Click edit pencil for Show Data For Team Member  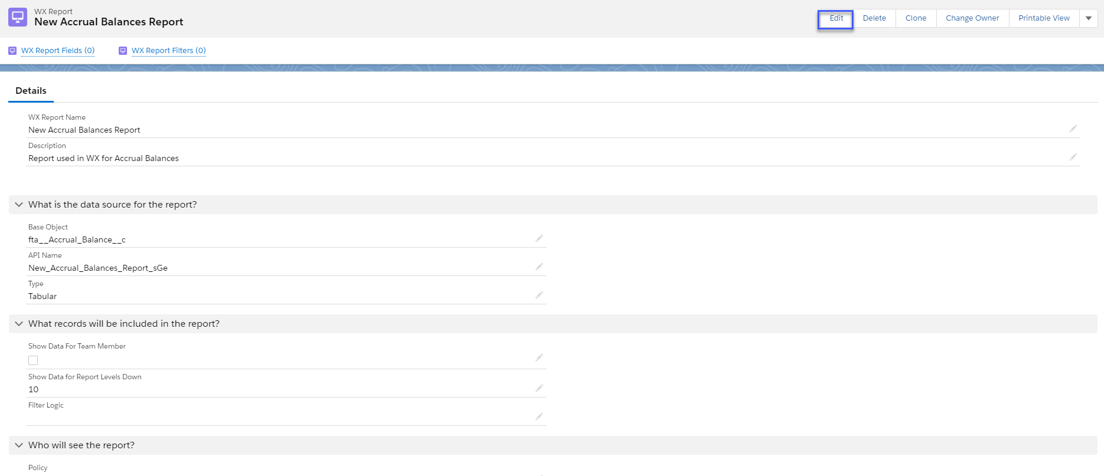point(539,357)
